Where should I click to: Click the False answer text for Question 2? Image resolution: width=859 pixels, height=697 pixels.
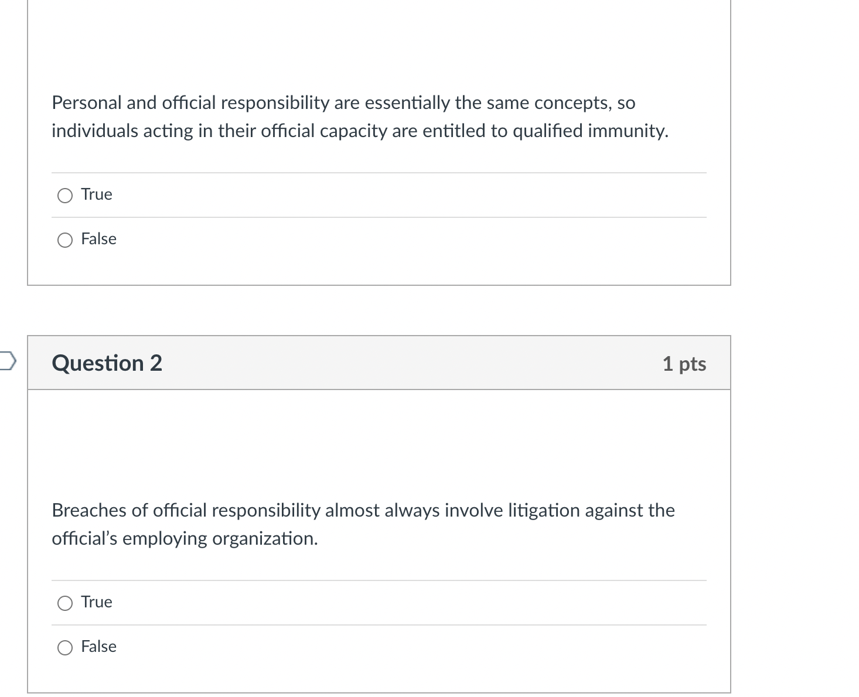98,647
